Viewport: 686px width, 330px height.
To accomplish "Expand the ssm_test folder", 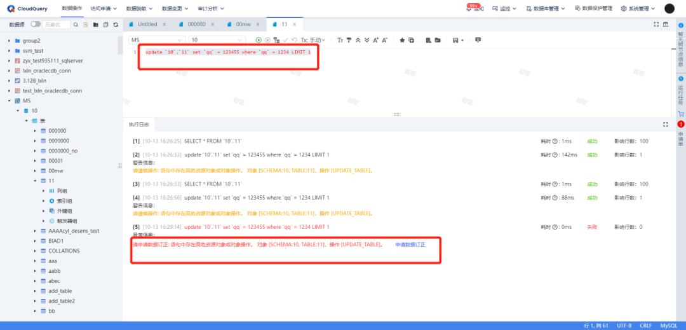I will 9,51.
